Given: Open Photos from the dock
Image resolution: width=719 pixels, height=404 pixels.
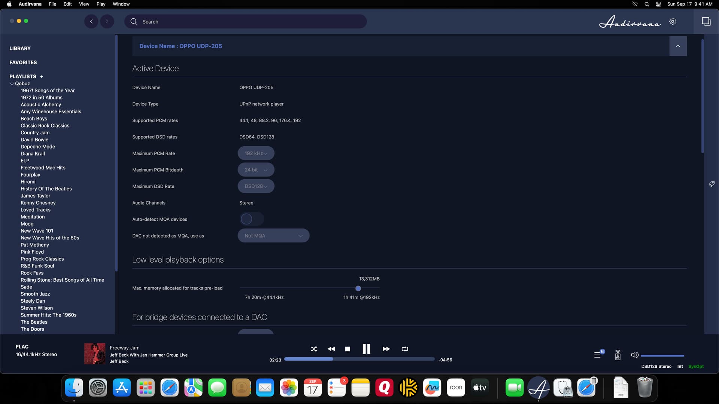Looking at the screenshot, I should (289, 388).
